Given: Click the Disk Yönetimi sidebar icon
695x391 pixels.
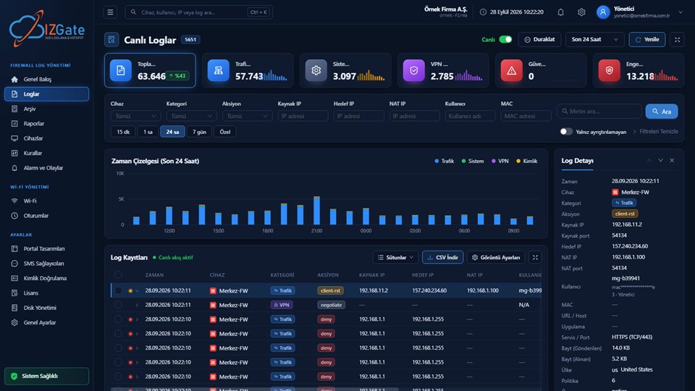Looking at the screenshot, I should (14, 308).
